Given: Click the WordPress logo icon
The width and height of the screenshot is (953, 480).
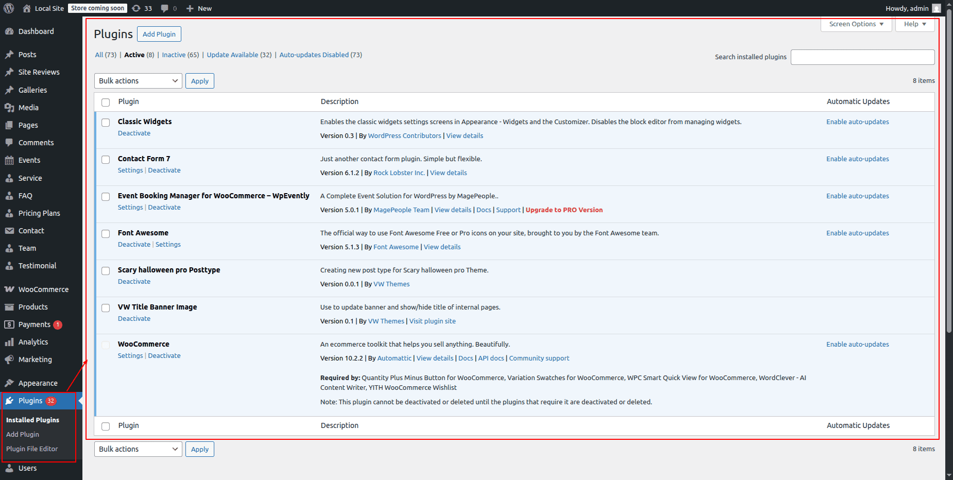Looking at the screenshot, I should click(9, 8).
